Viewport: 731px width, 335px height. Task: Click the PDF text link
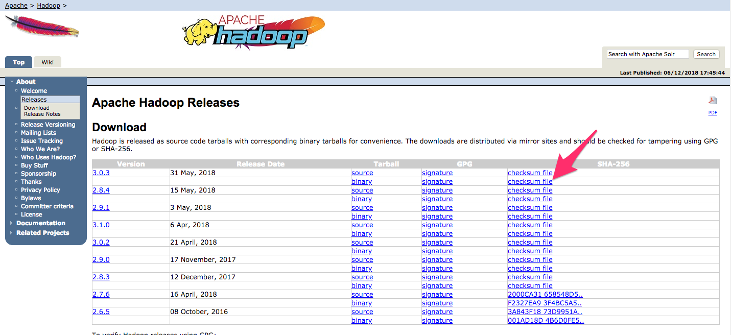tap(713, 113)
